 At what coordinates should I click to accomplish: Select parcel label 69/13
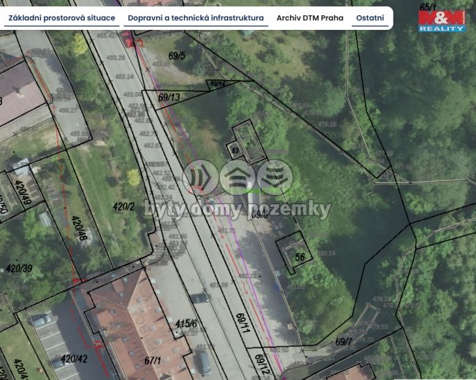click(x=169, y=97)
